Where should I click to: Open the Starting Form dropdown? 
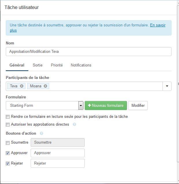pyautogui.click(x=81, y=106)
